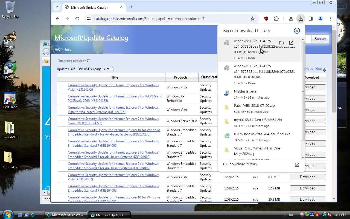Select PatchPAE3_2018_07_20.zip download entry
Image resolution: width=350 pixels, height=219 pixels.
(x=259, y=108)
